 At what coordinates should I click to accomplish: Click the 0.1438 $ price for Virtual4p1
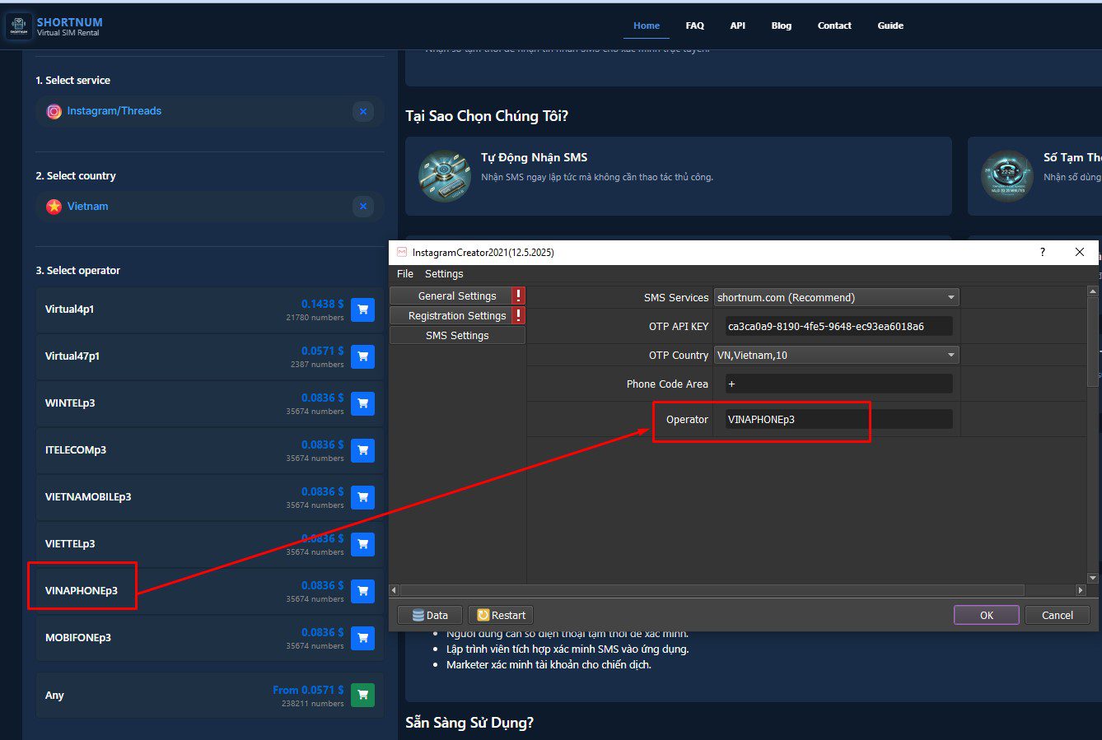pyautogui.click(x=323, y=304)
